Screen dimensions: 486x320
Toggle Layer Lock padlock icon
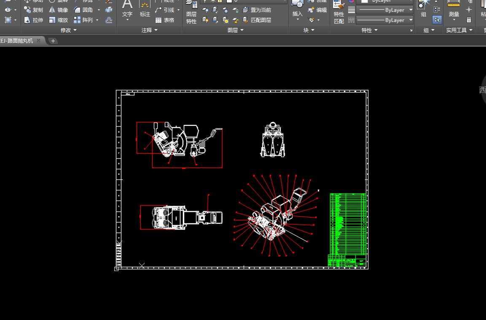236,10
